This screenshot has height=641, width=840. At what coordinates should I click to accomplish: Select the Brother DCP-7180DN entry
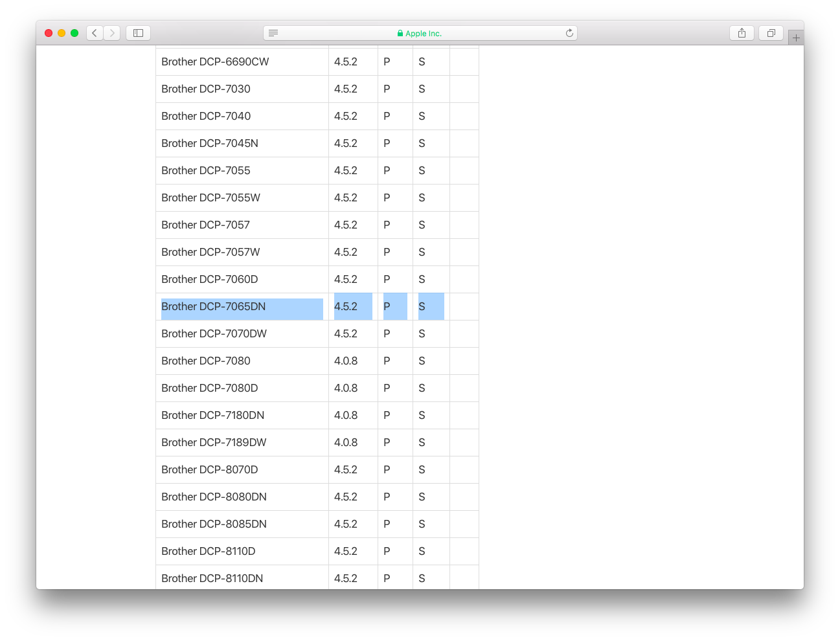213,416
